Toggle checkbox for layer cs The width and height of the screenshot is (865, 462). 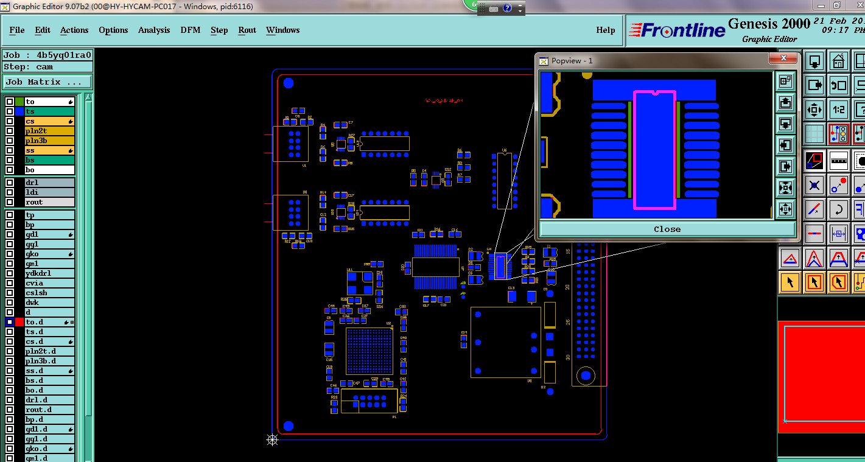pos(10,121)
